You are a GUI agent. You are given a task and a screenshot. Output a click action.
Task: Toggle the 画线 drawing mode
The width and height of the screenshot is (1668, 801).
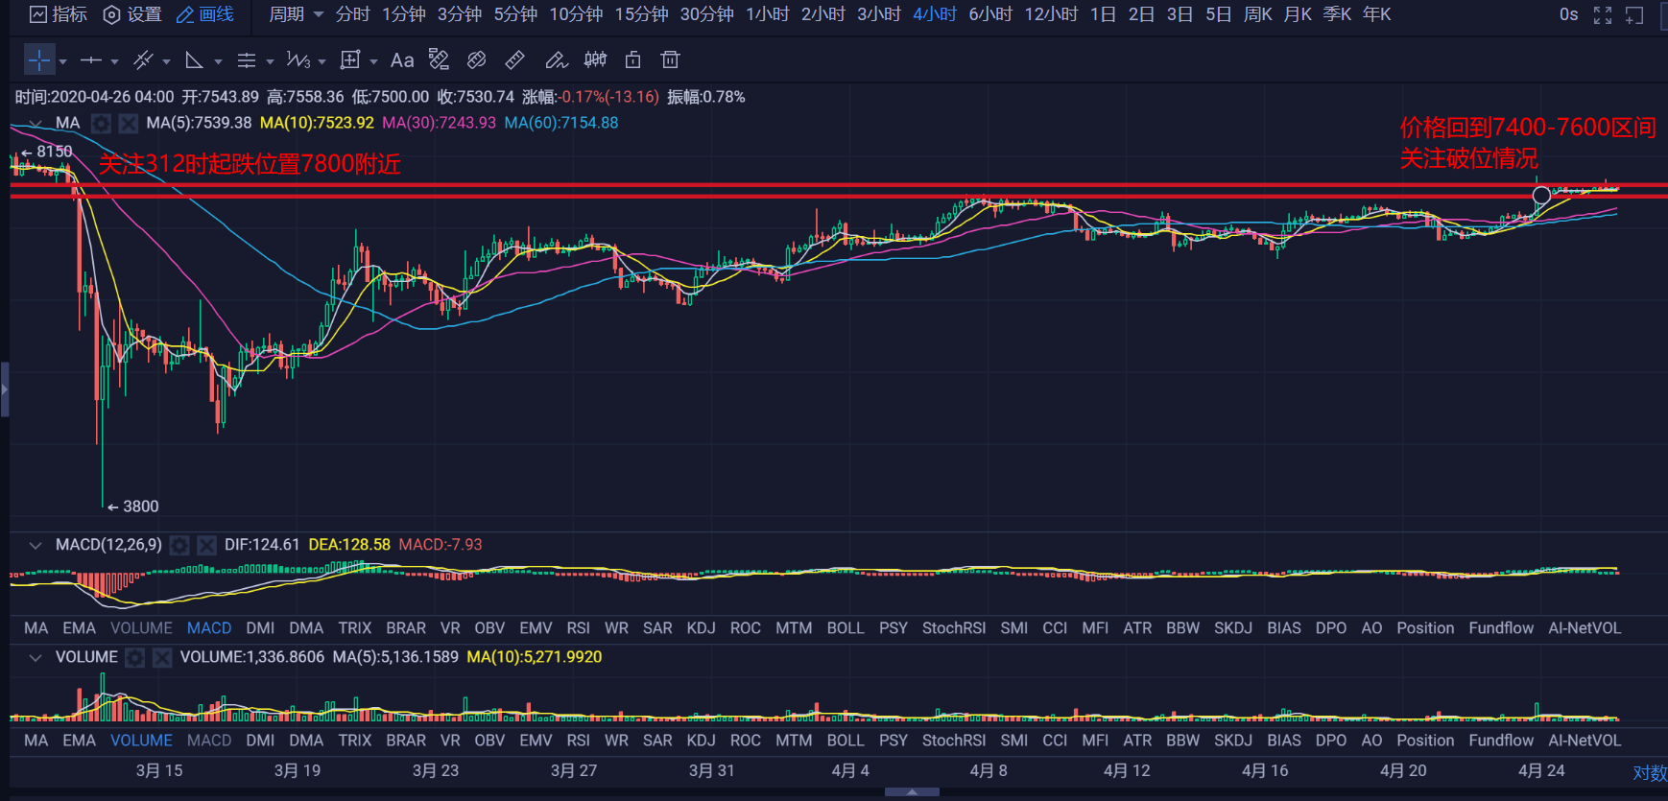point(205,14)
